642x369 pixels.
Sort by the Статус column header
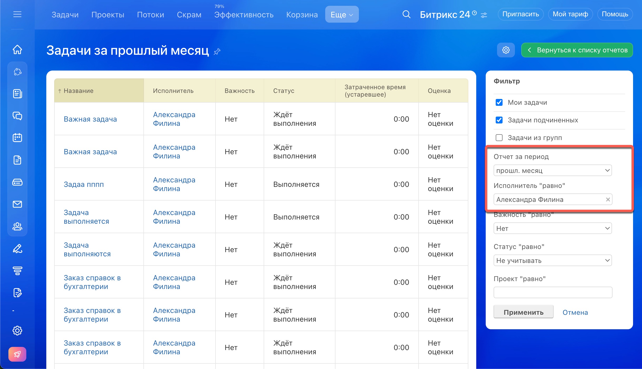pyautogui.click(x=299, y=91)
